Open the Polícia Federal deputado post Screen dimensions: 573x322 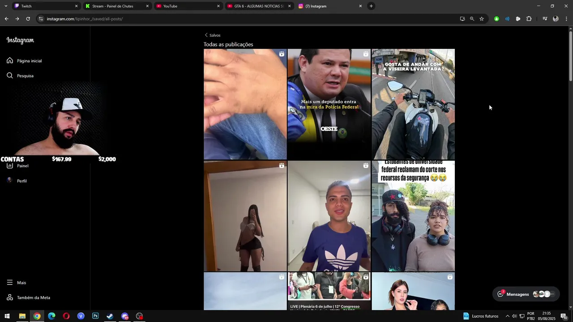[329, 104]
